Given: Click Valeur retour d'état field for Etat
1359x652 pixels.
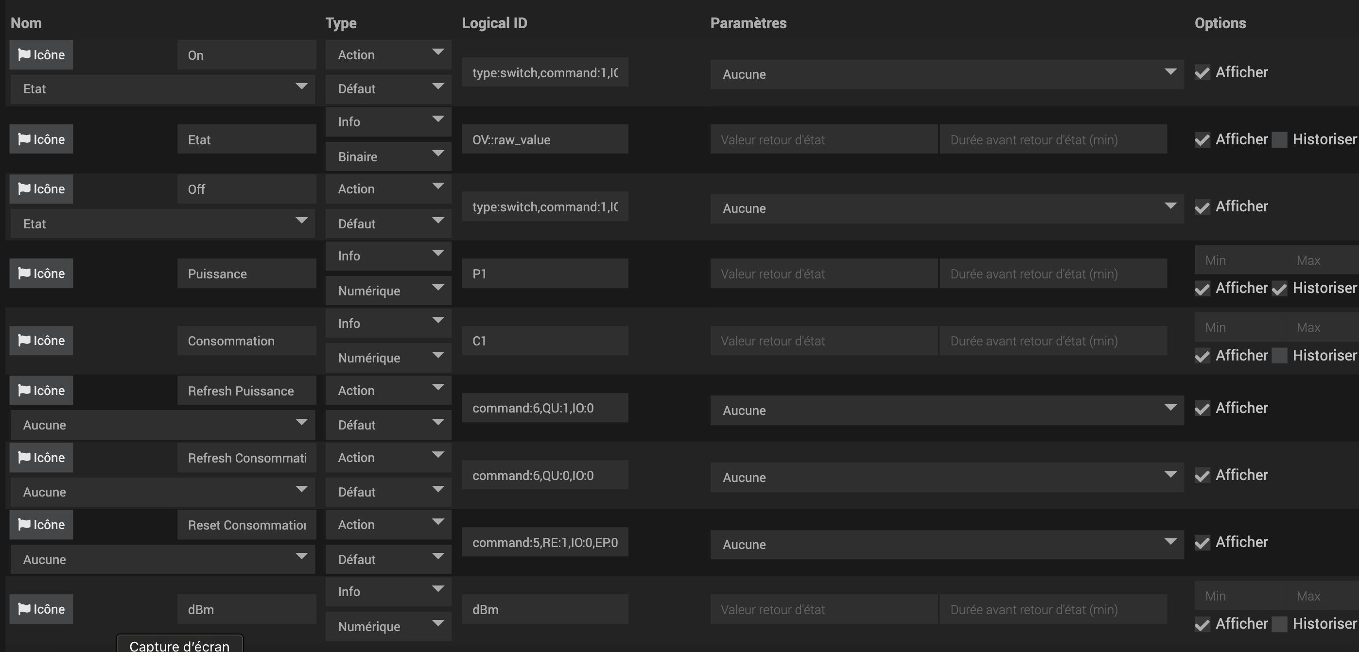Looking at the screenshot, I should [x=823, y=140].
